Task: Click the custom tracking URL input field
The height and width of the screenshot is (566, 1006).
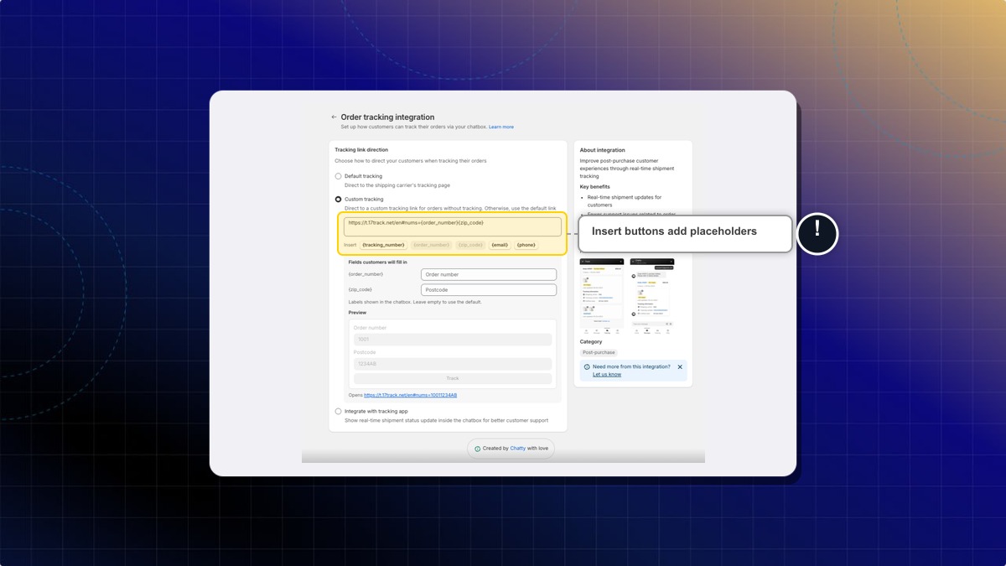Action: (453, 226)
